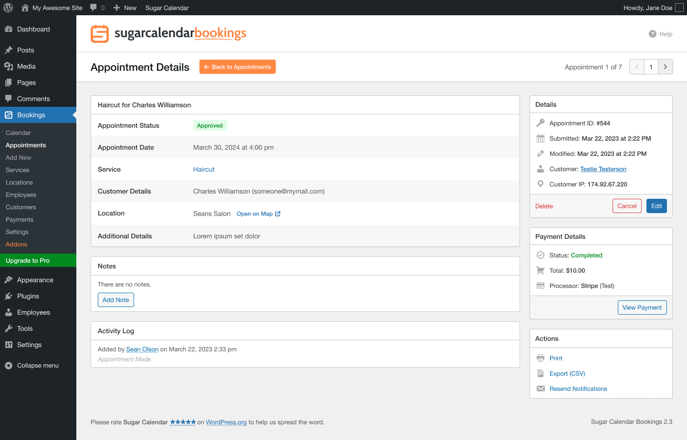The width and height of the screenshot is (687, 440).
Task: Click the Sugar Calendar Bookings logo
Action: click(x=168, y=33)
